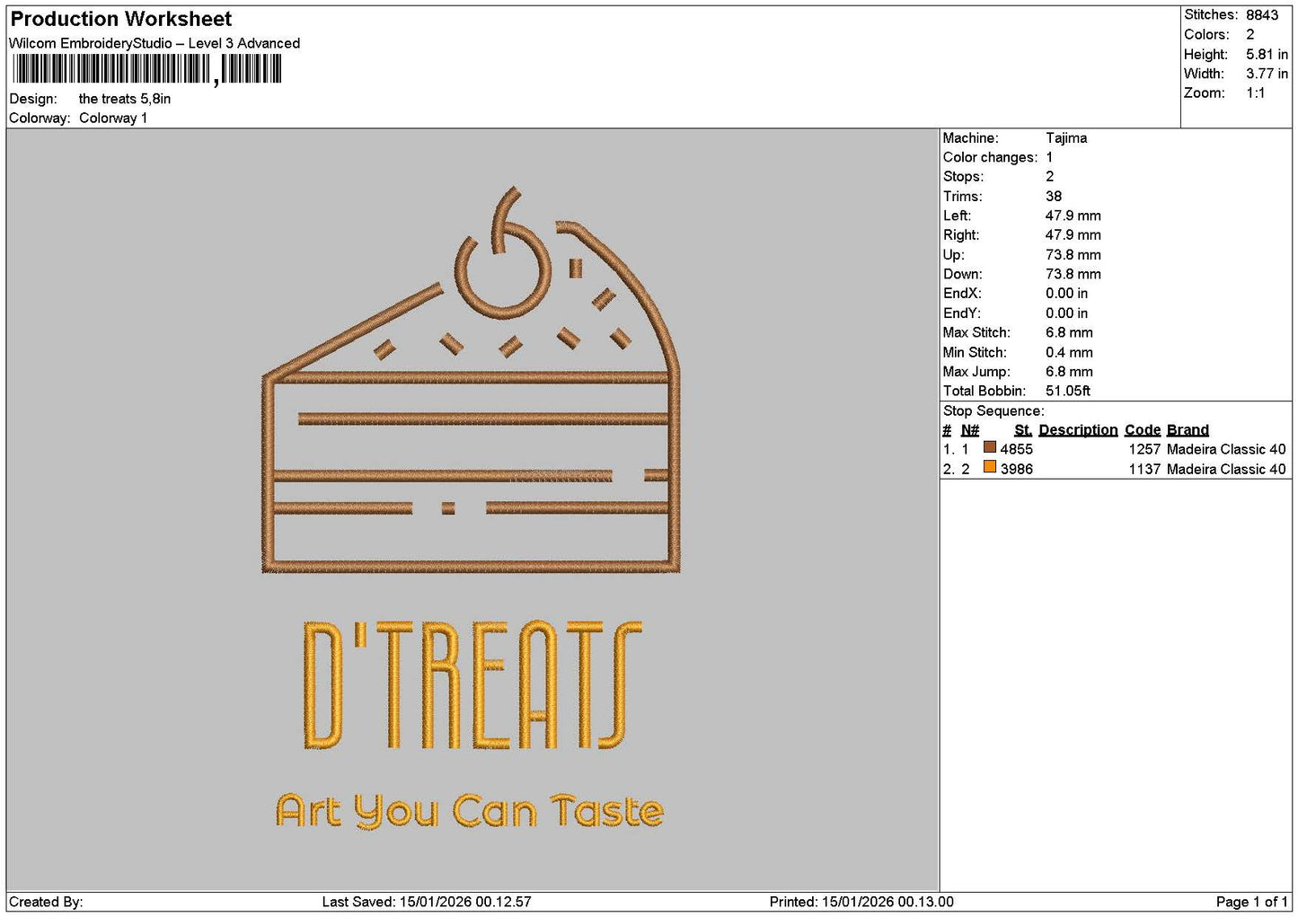The image size is (1298, 917).
Task: Click the thread code 1137
Action: (1144, 469)
